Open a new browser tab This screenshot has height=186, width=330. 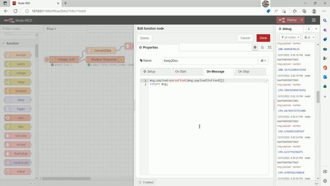65,3
